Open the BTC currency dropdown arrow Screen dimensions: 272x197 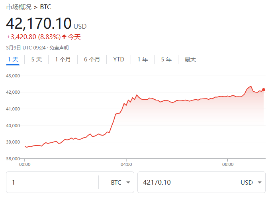128,183
